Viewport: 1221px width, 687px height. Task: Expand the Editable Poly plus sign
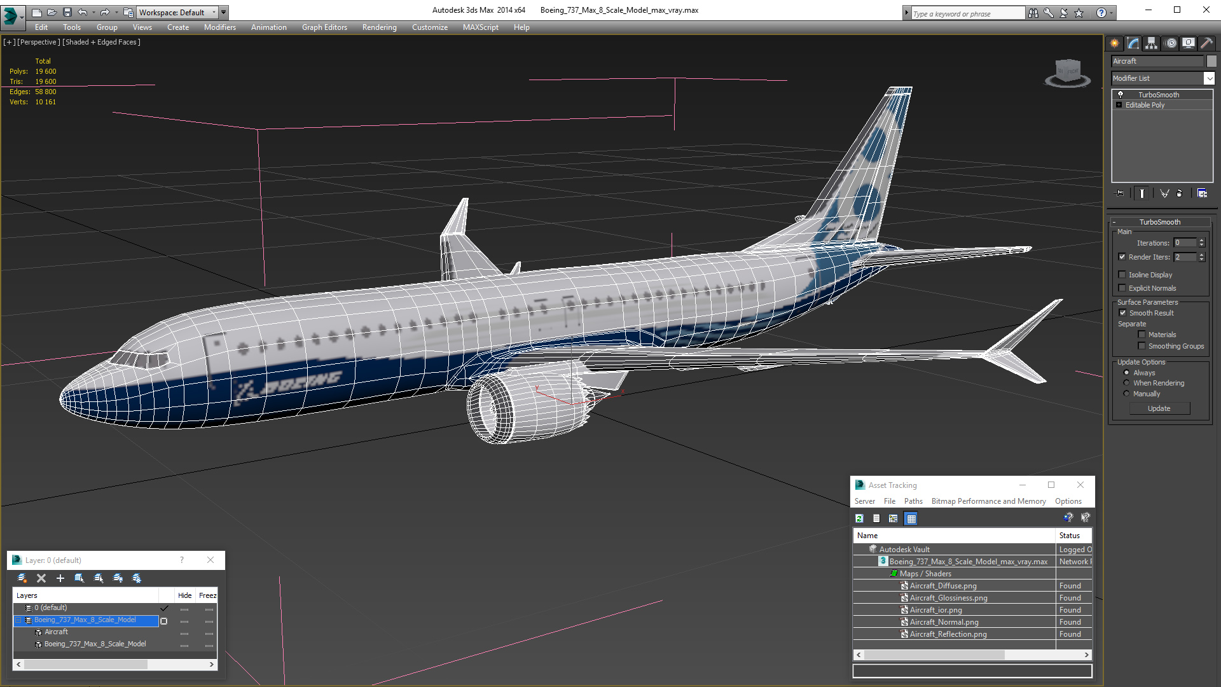click(1119, 105)
